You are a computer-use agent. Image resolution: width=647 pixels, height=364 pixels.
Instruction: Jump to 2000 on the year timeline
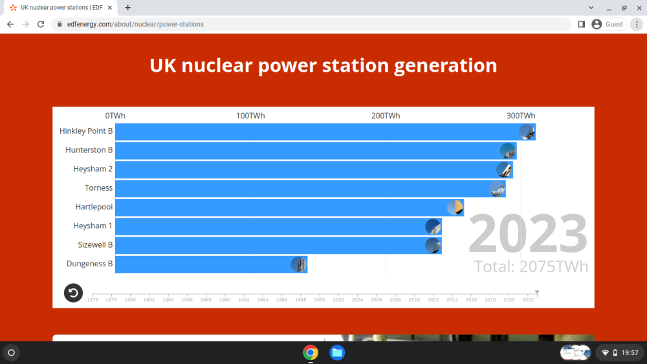tap(320, 300)
